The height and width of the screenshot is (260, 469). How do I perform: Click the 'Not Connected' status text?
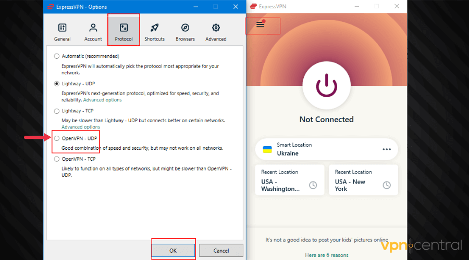326,120
